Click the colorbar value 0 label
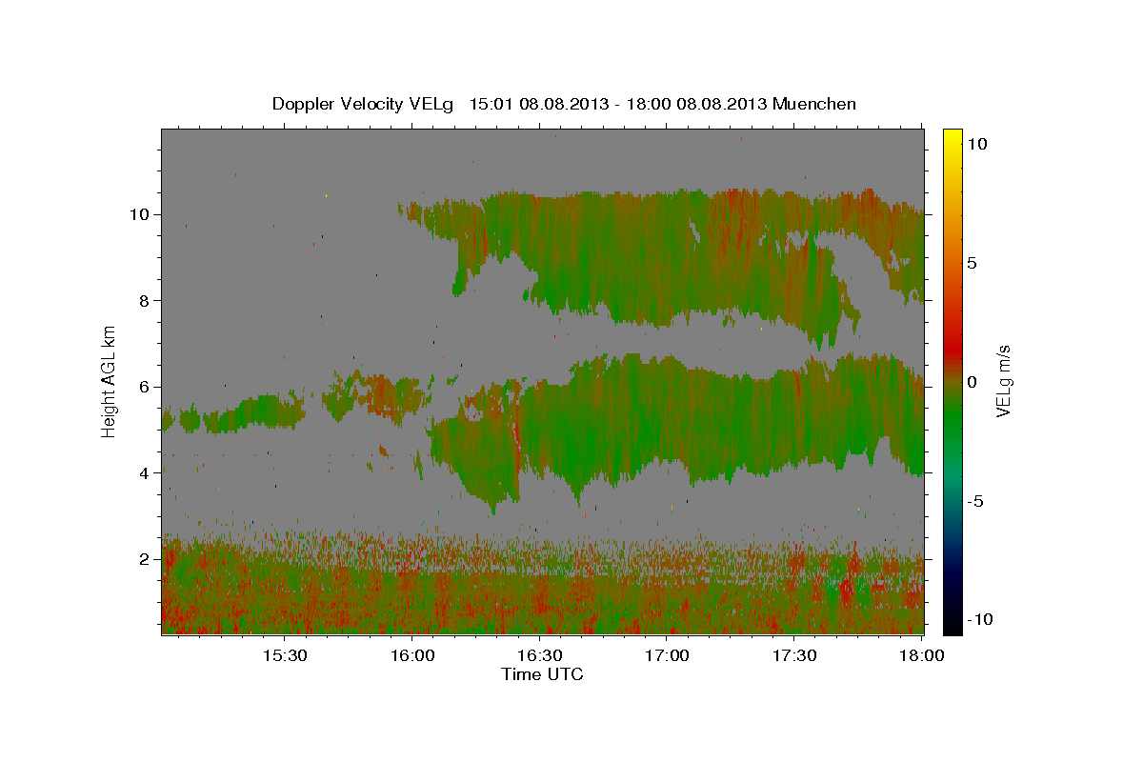Image resolution: width=1143 pixels, height=762 pixels. pyautogui.click(x=972, y=382)
